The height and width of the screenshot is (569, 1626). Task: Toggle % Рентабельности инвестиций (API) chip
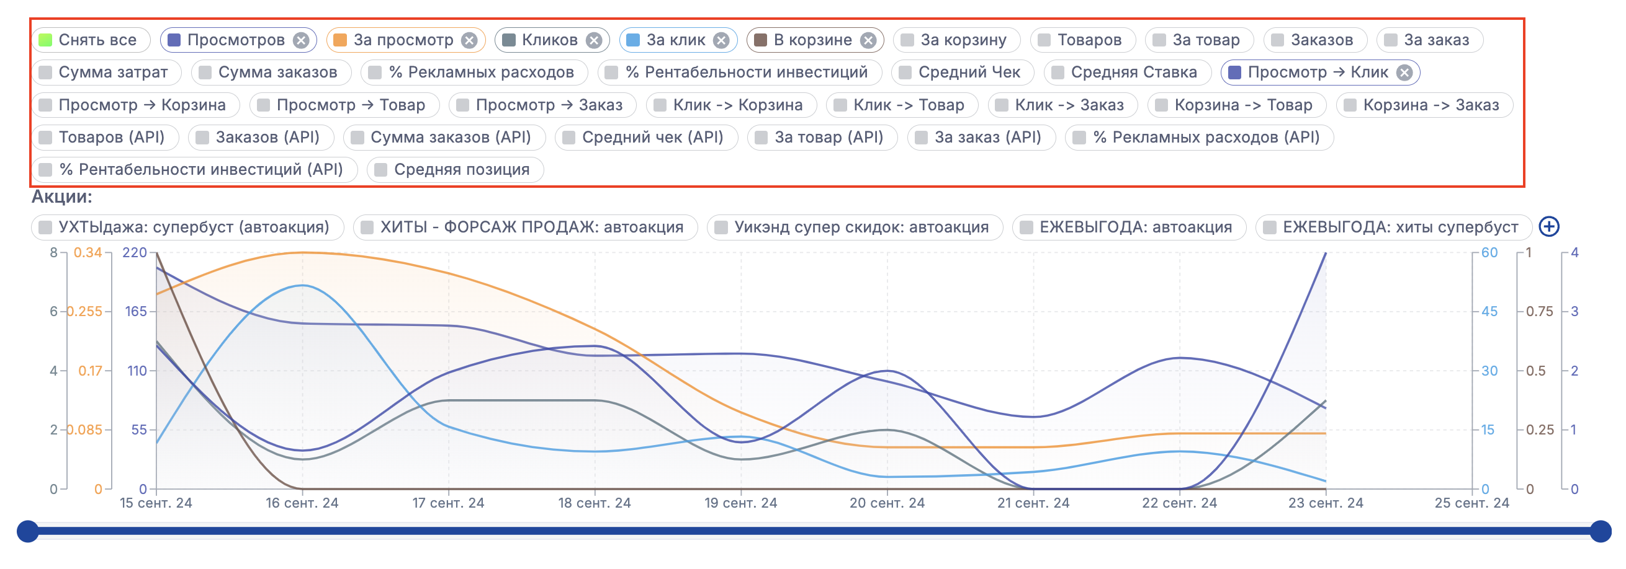[x=194, y=169]
